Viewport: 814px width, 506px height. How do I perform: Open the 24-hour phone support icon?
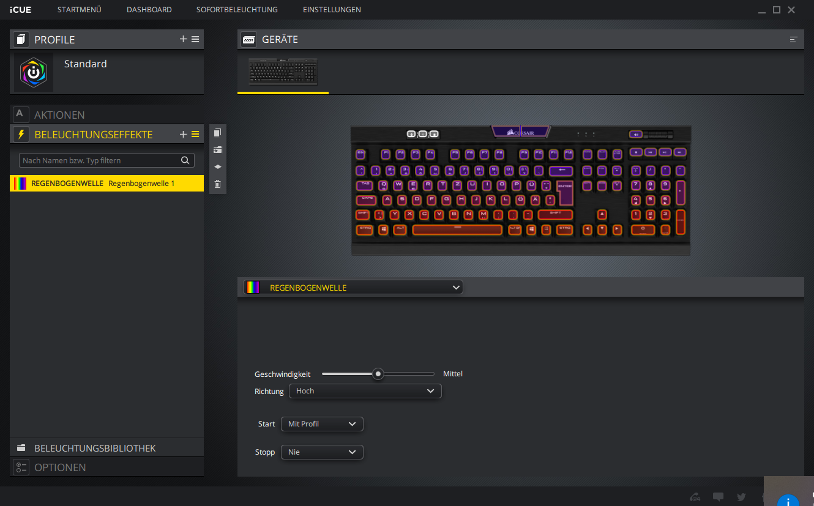695,497
